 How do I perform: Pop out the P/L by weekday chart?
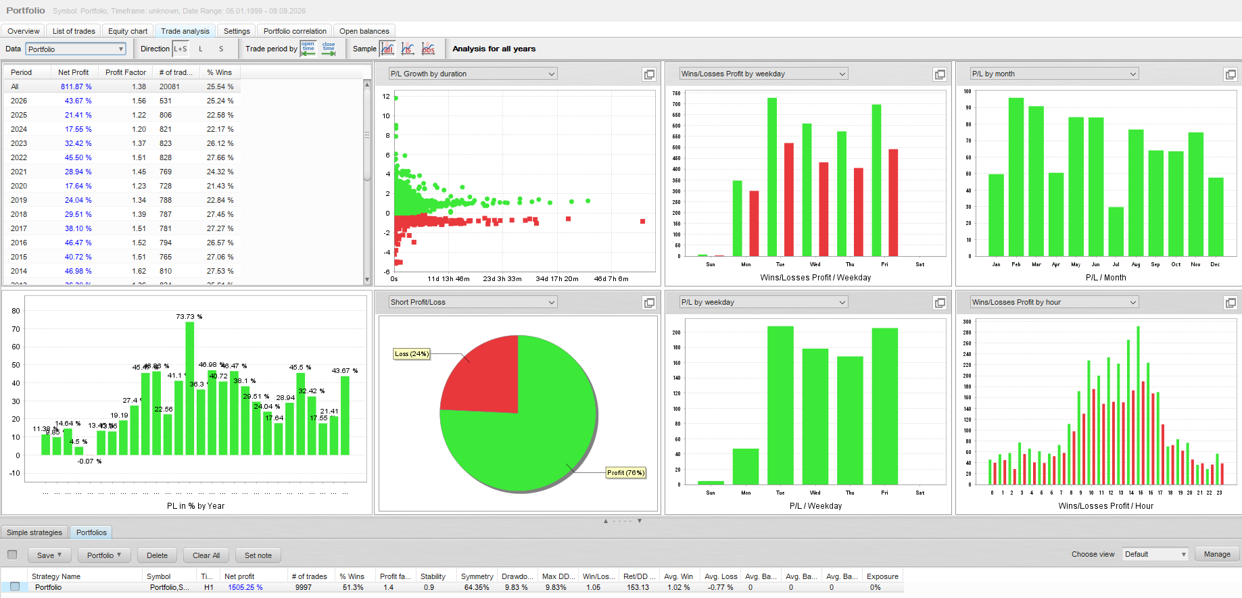click(940, 303)
